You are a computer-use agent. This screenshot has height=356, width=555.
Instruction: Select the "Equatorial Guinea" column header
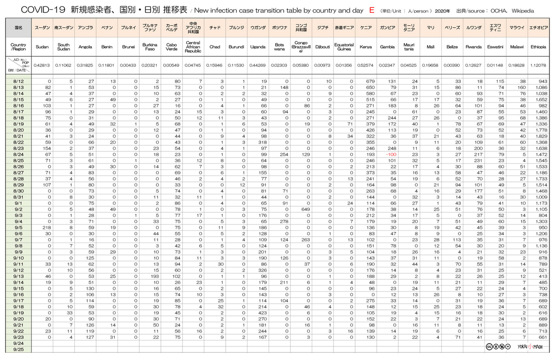(x=344, y=47)
